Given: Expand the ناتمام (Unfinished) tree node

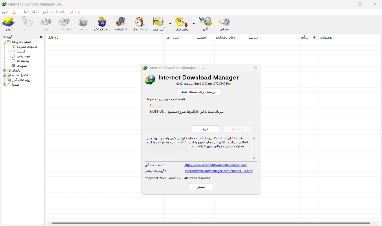Looking at the screenshot, I should (x=4, y=70).
